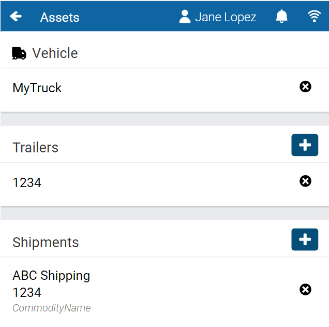Click the CommodityName label

(x=52, y=308)
